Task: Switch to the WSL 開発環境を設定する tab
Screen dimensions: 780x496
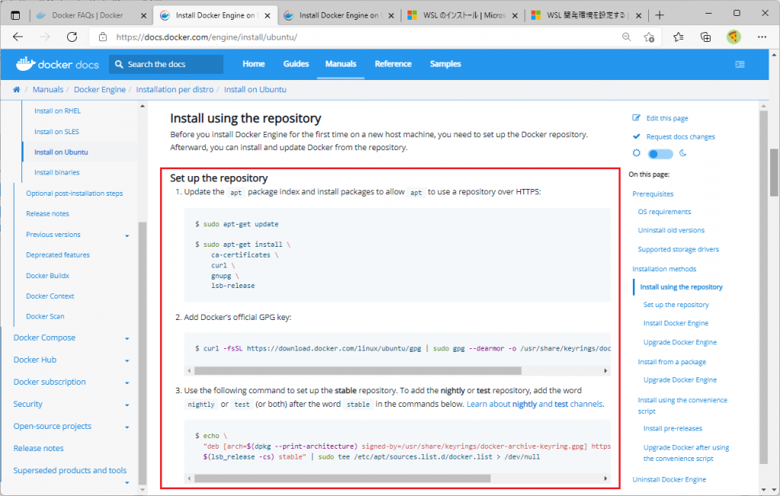Action: pos(586,15)
